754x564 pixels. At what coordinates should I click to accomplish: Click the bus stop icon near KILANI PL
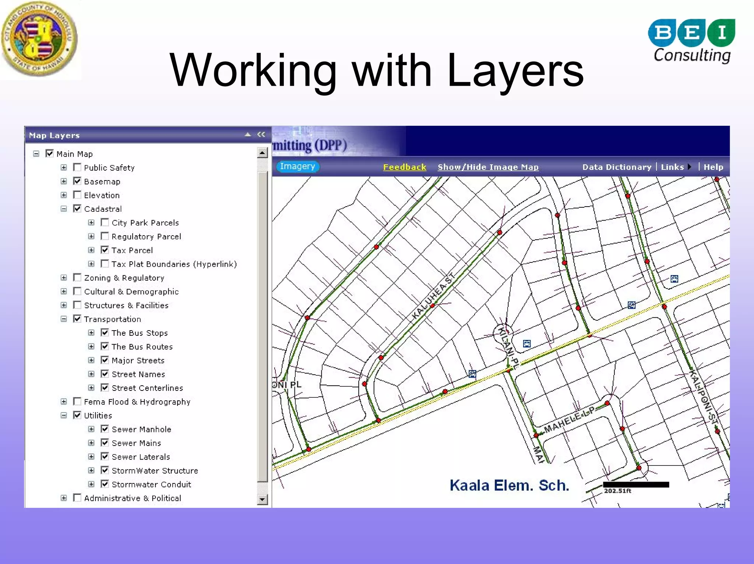pyautogui.click(x=527, y=344)
